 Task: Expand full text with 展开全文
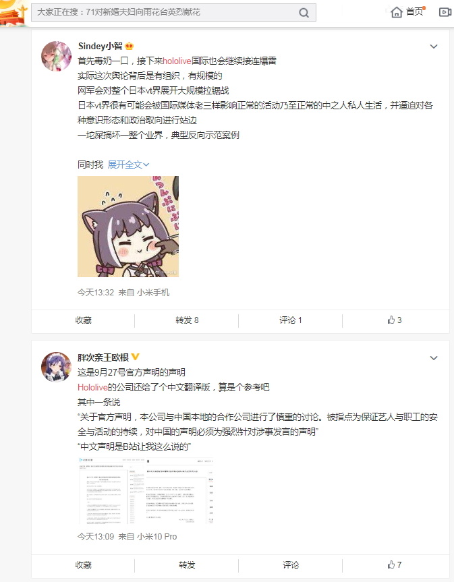point(128,165)
